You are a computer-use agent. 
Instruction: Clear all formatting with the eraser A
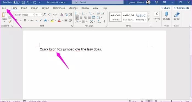(62, 15)
